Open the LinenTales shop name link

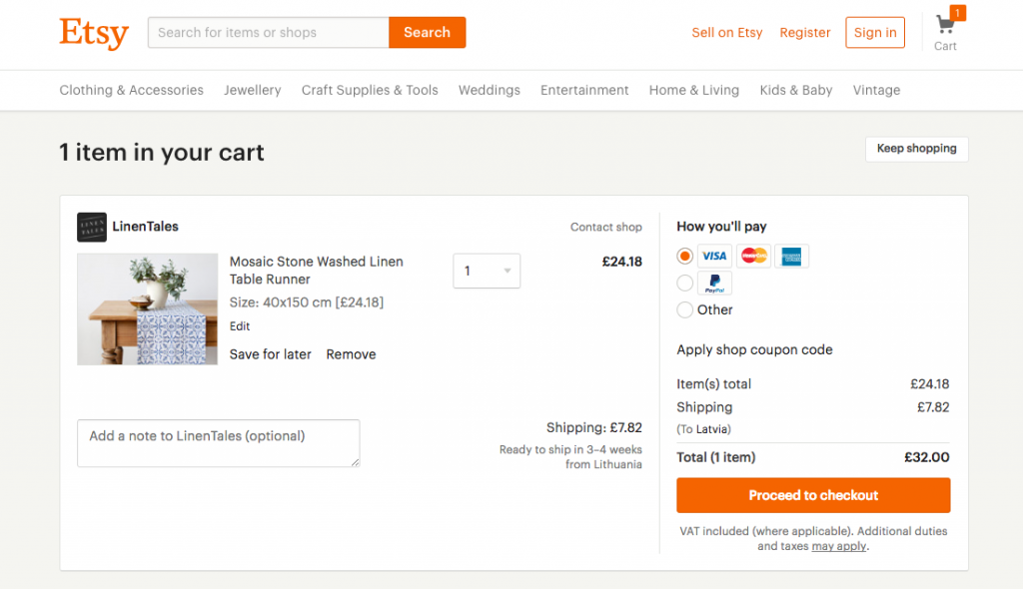(146, 227)
